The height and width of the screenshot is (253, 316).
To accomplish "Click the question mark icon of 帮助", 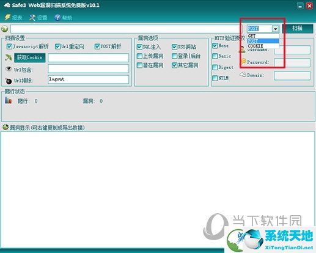I will pyautogui.click(x=57, y=18).
